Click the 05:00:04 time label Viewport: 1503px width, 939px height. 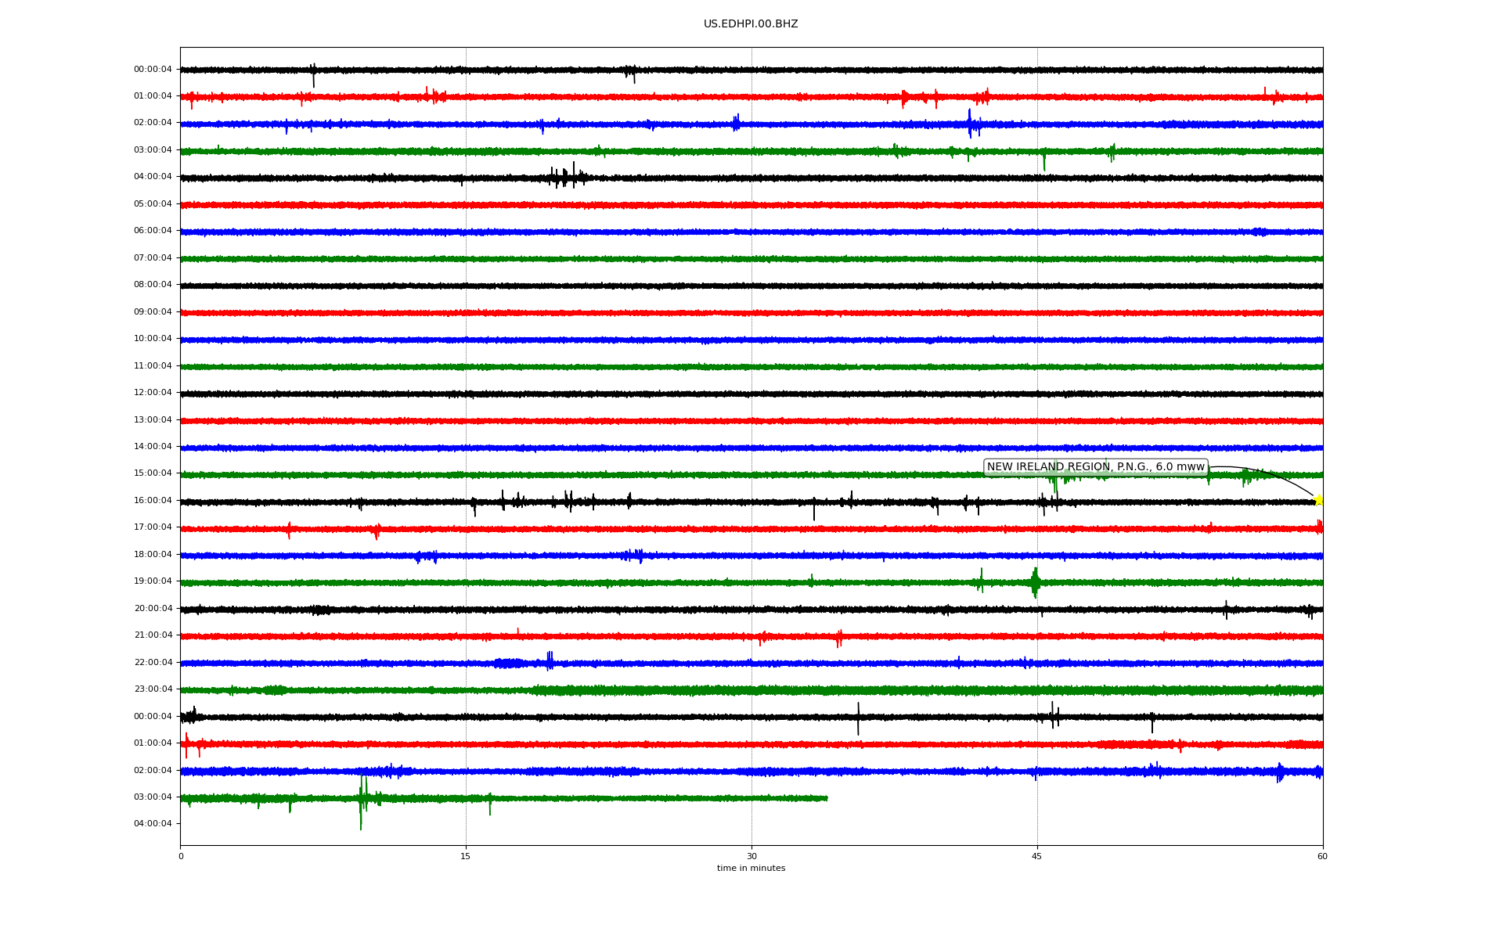153,204
